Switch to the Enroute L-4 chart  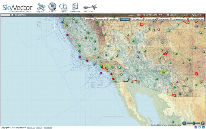point(151,19)
